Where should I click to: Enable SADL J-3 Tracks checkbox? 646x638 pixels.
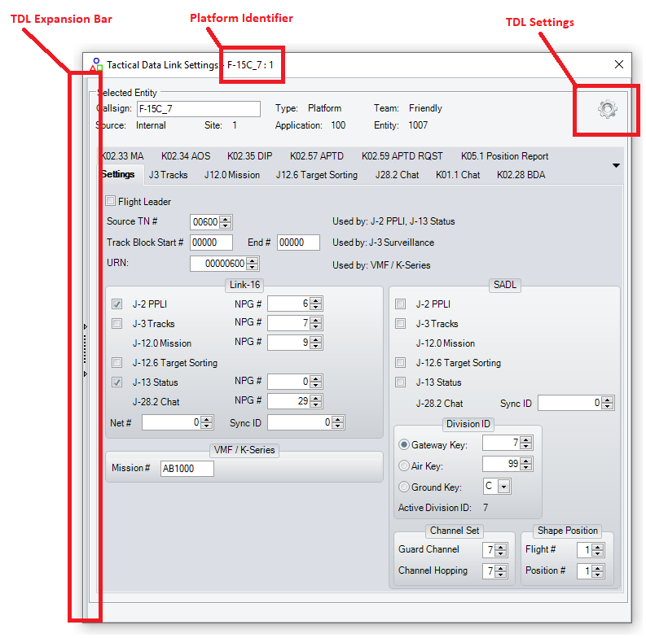click(x=400, y=323)
